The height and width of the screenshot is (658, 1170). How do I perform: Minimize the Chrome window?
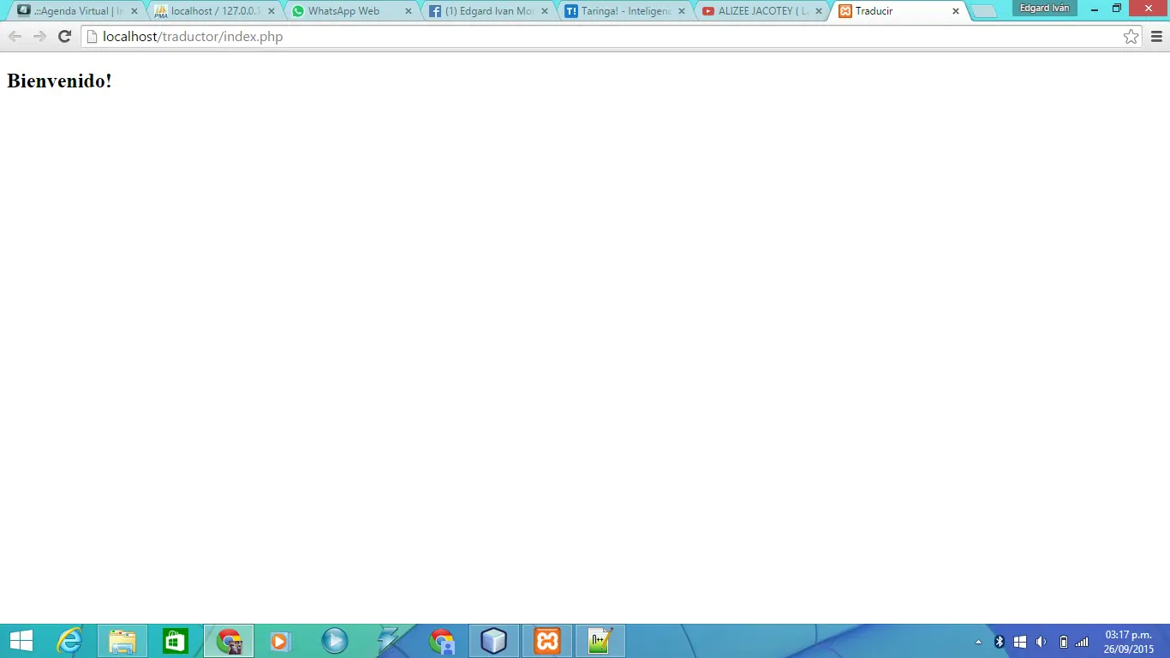pyautogui.click(x=1095, y=9)
